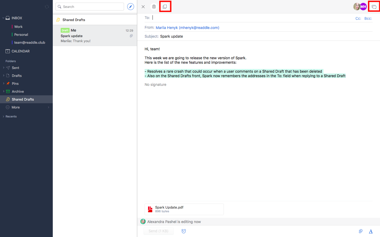This screenshot has height=237, width=380.
Task: Click Alexandra's photo avatar in top bar
Action: (357, 7)
